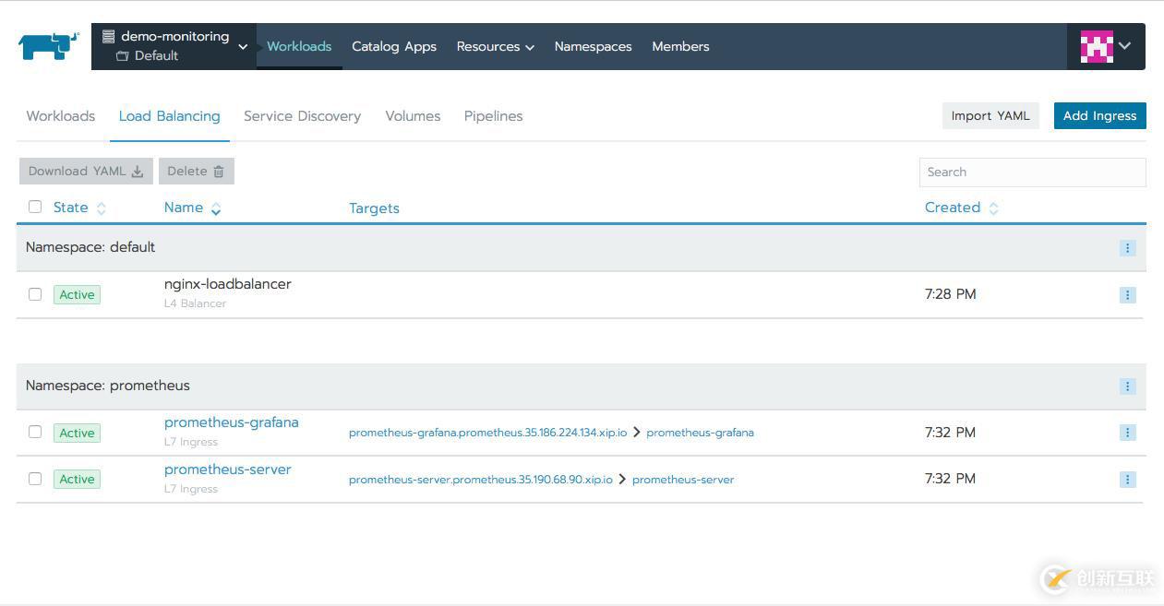Expand the Resources dropdown menu

point(495,46)
